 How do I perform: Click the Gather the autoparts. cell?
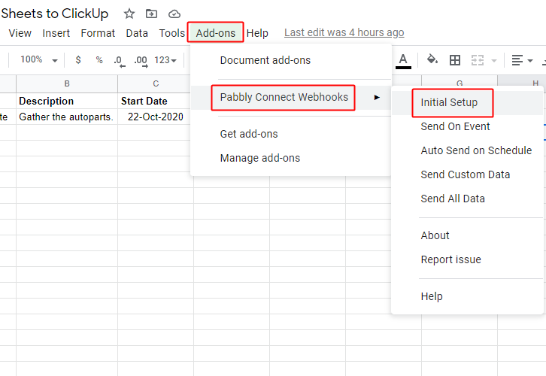67,117
